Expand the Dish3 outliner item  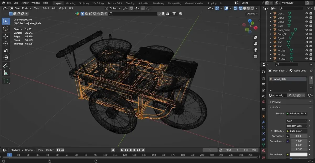click(271, 22)
